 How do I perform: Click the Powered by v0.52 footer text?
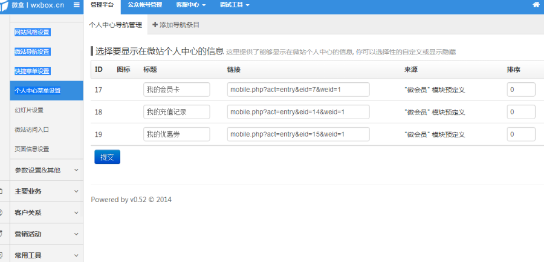[x=131, y=200]
